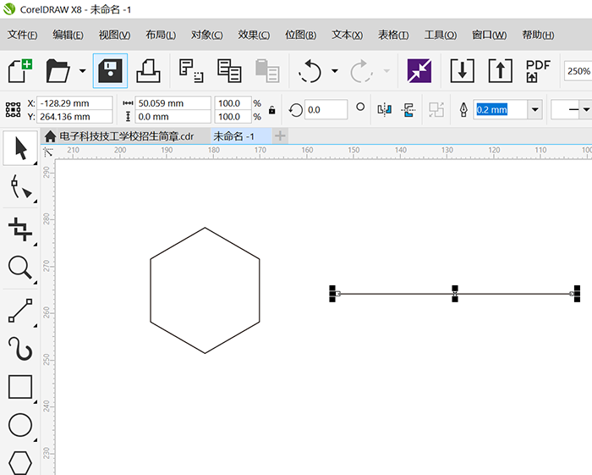Select the Ellipse tool
592x475 pixels.
20,425
